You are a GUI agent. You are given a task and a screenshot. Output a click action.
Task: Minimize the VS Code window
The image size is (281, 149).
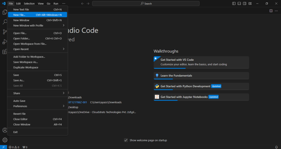tap(257, 4)
